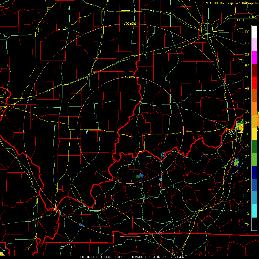Click the yellow echo in bottom-left corner

tap(2, 254)
